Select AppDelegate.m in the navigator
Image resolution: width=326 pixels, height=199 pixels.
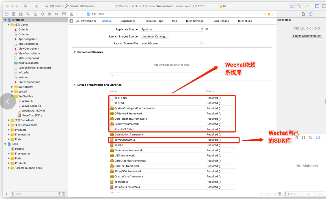(x=28, y=44)
